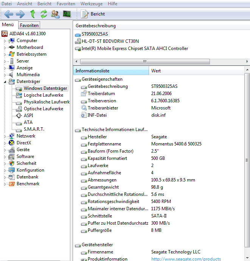Click the green up-level arrow icon

pos(33,14)
